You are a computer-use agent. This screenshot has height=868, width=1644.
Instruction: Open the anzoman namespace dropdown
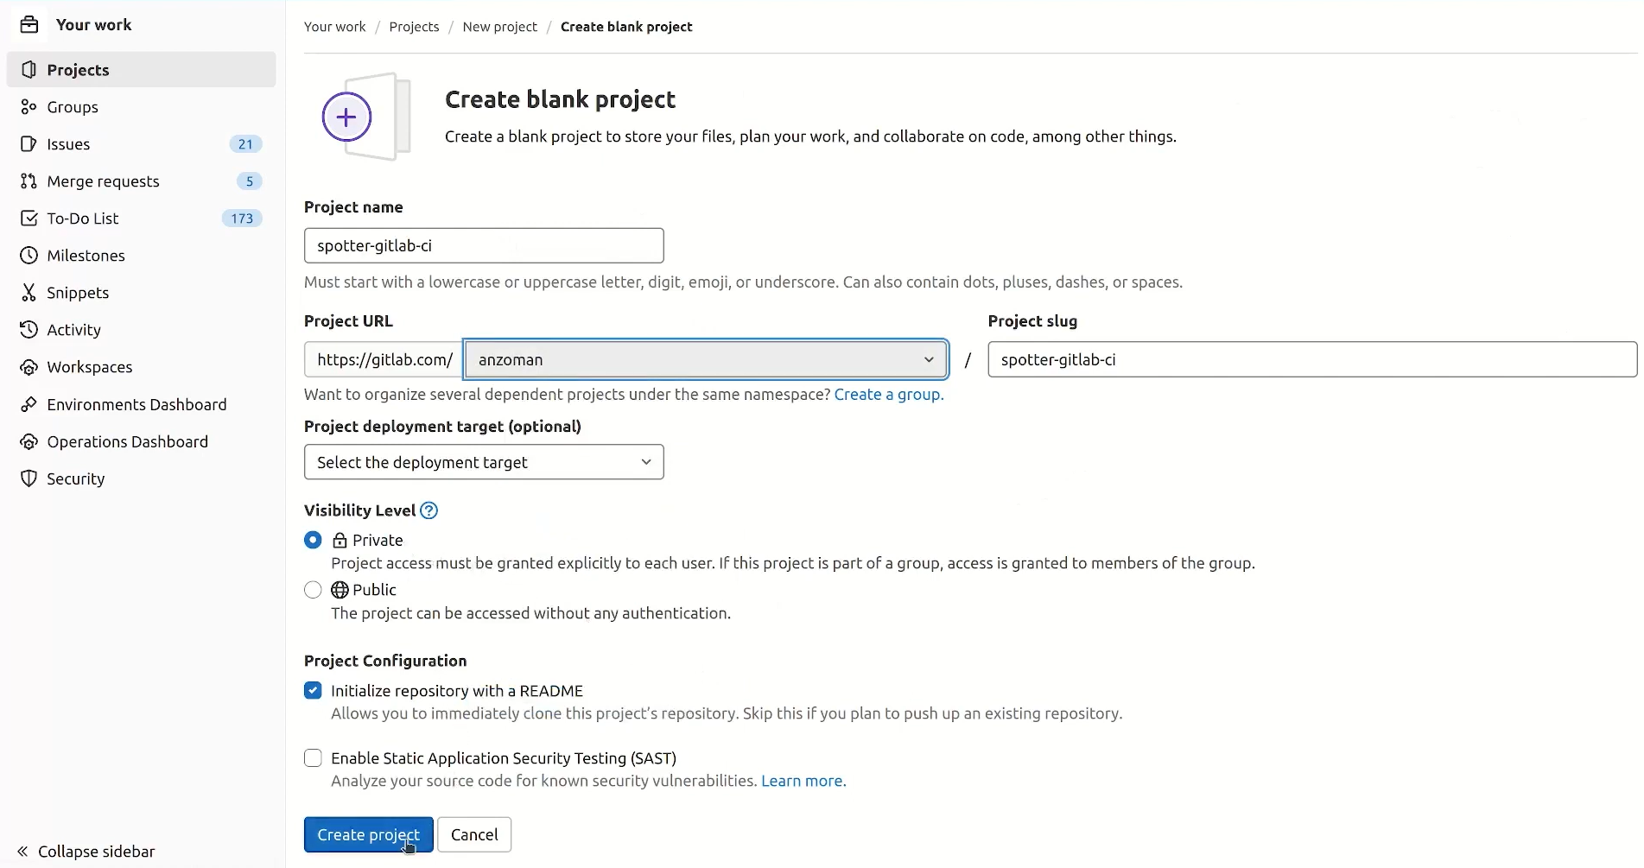[x=705, y=359]
